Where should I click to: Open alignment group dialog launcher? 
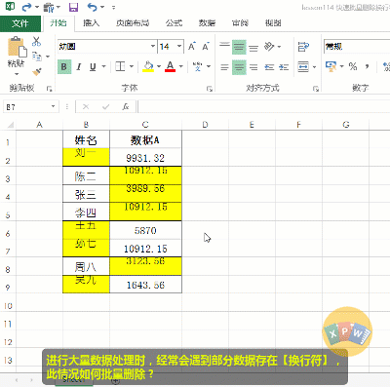pos(315,89)
